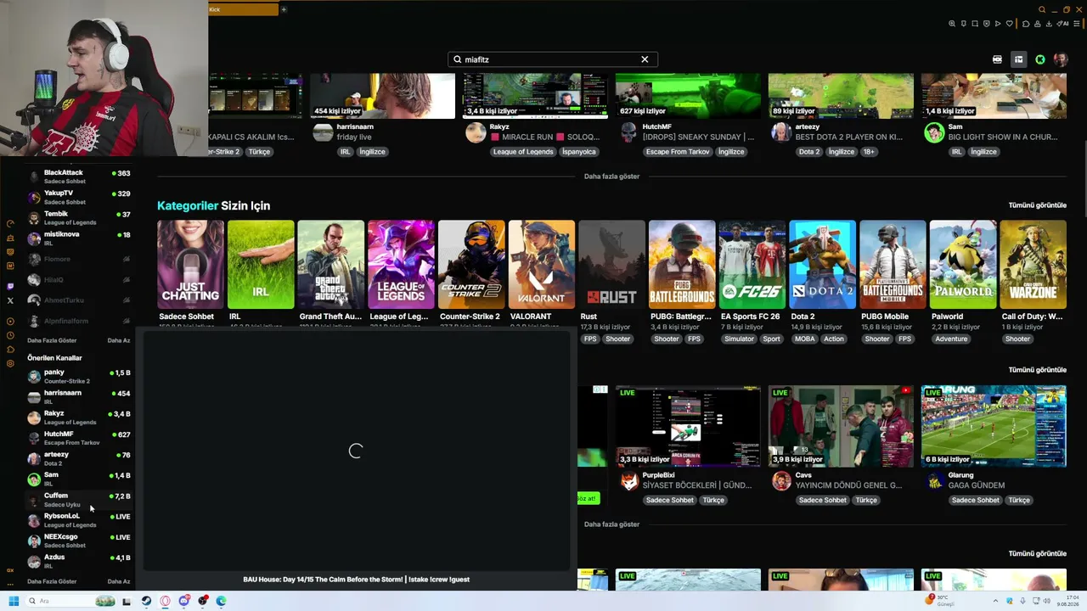Open the Just Chatting category card
This screenshot has width=1087, height=611.
(x=190, y=265)
